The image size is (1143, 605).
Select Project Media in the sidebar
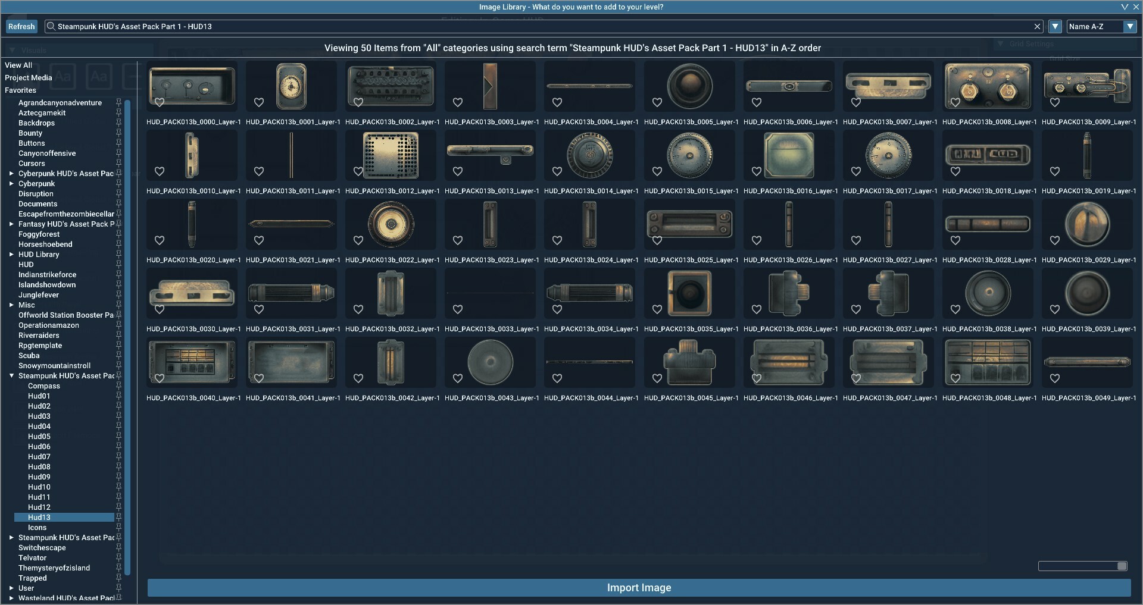click(29, 77)
